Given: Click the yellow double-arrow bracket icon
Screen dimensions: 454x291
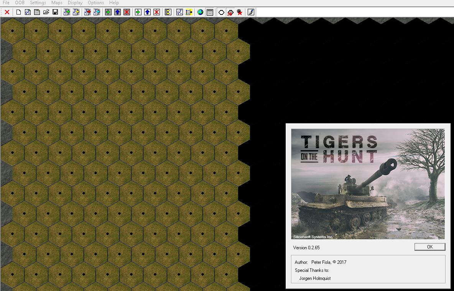Looking at the screenshot, I should click(168, 12).
